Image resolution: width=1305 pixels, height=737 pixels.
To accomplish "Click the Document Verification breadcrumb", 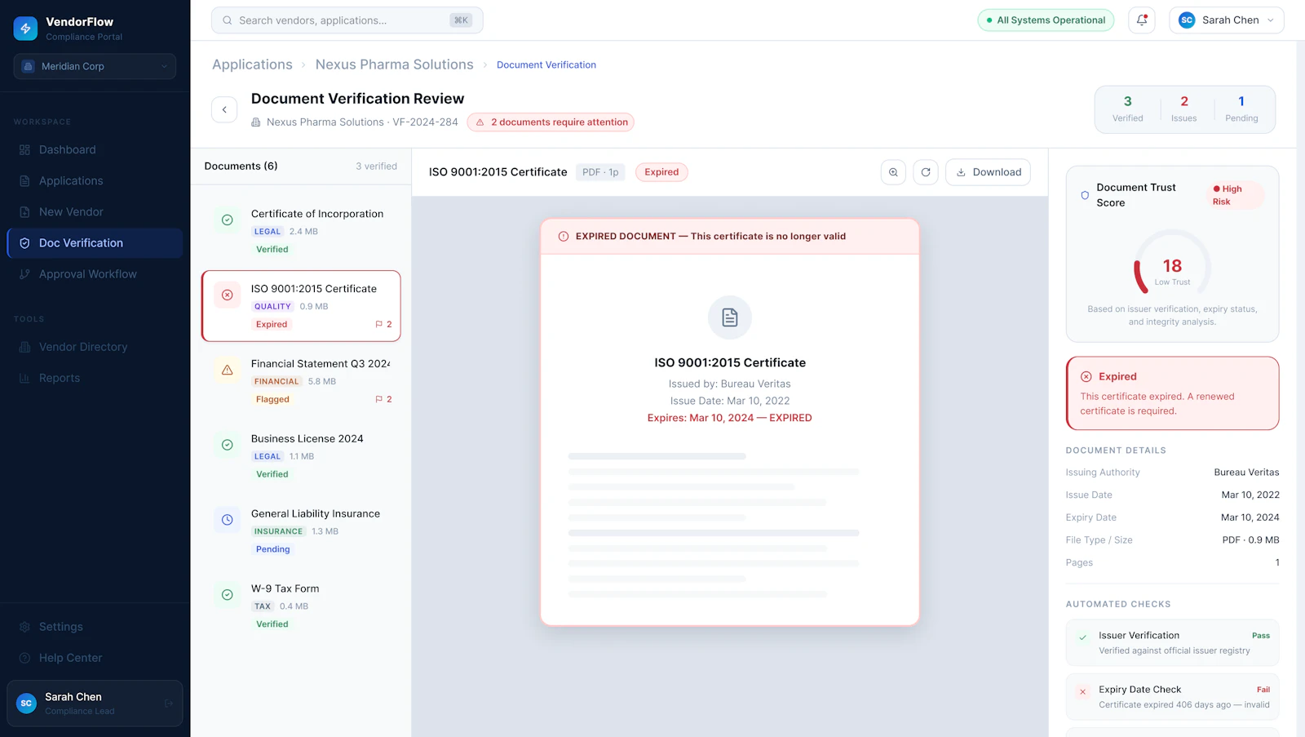I will [546, 65].
